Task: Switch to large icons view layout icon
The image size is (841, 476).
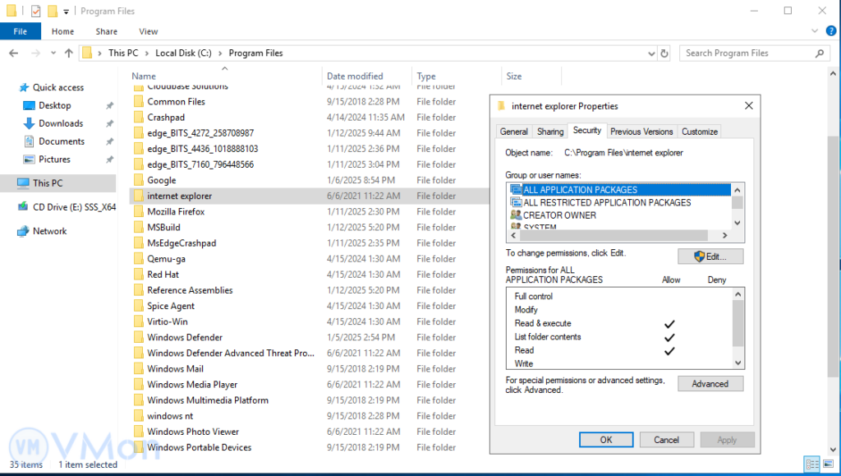Action: (x=829, y=464)
